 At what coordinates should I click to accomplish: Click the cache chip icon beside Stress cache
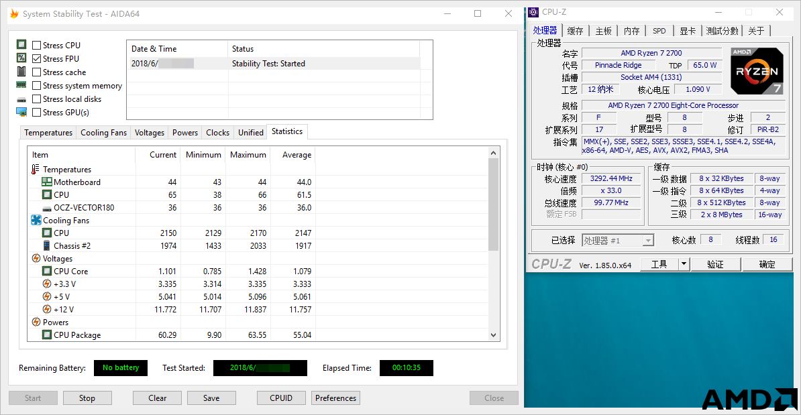[21, 72]
